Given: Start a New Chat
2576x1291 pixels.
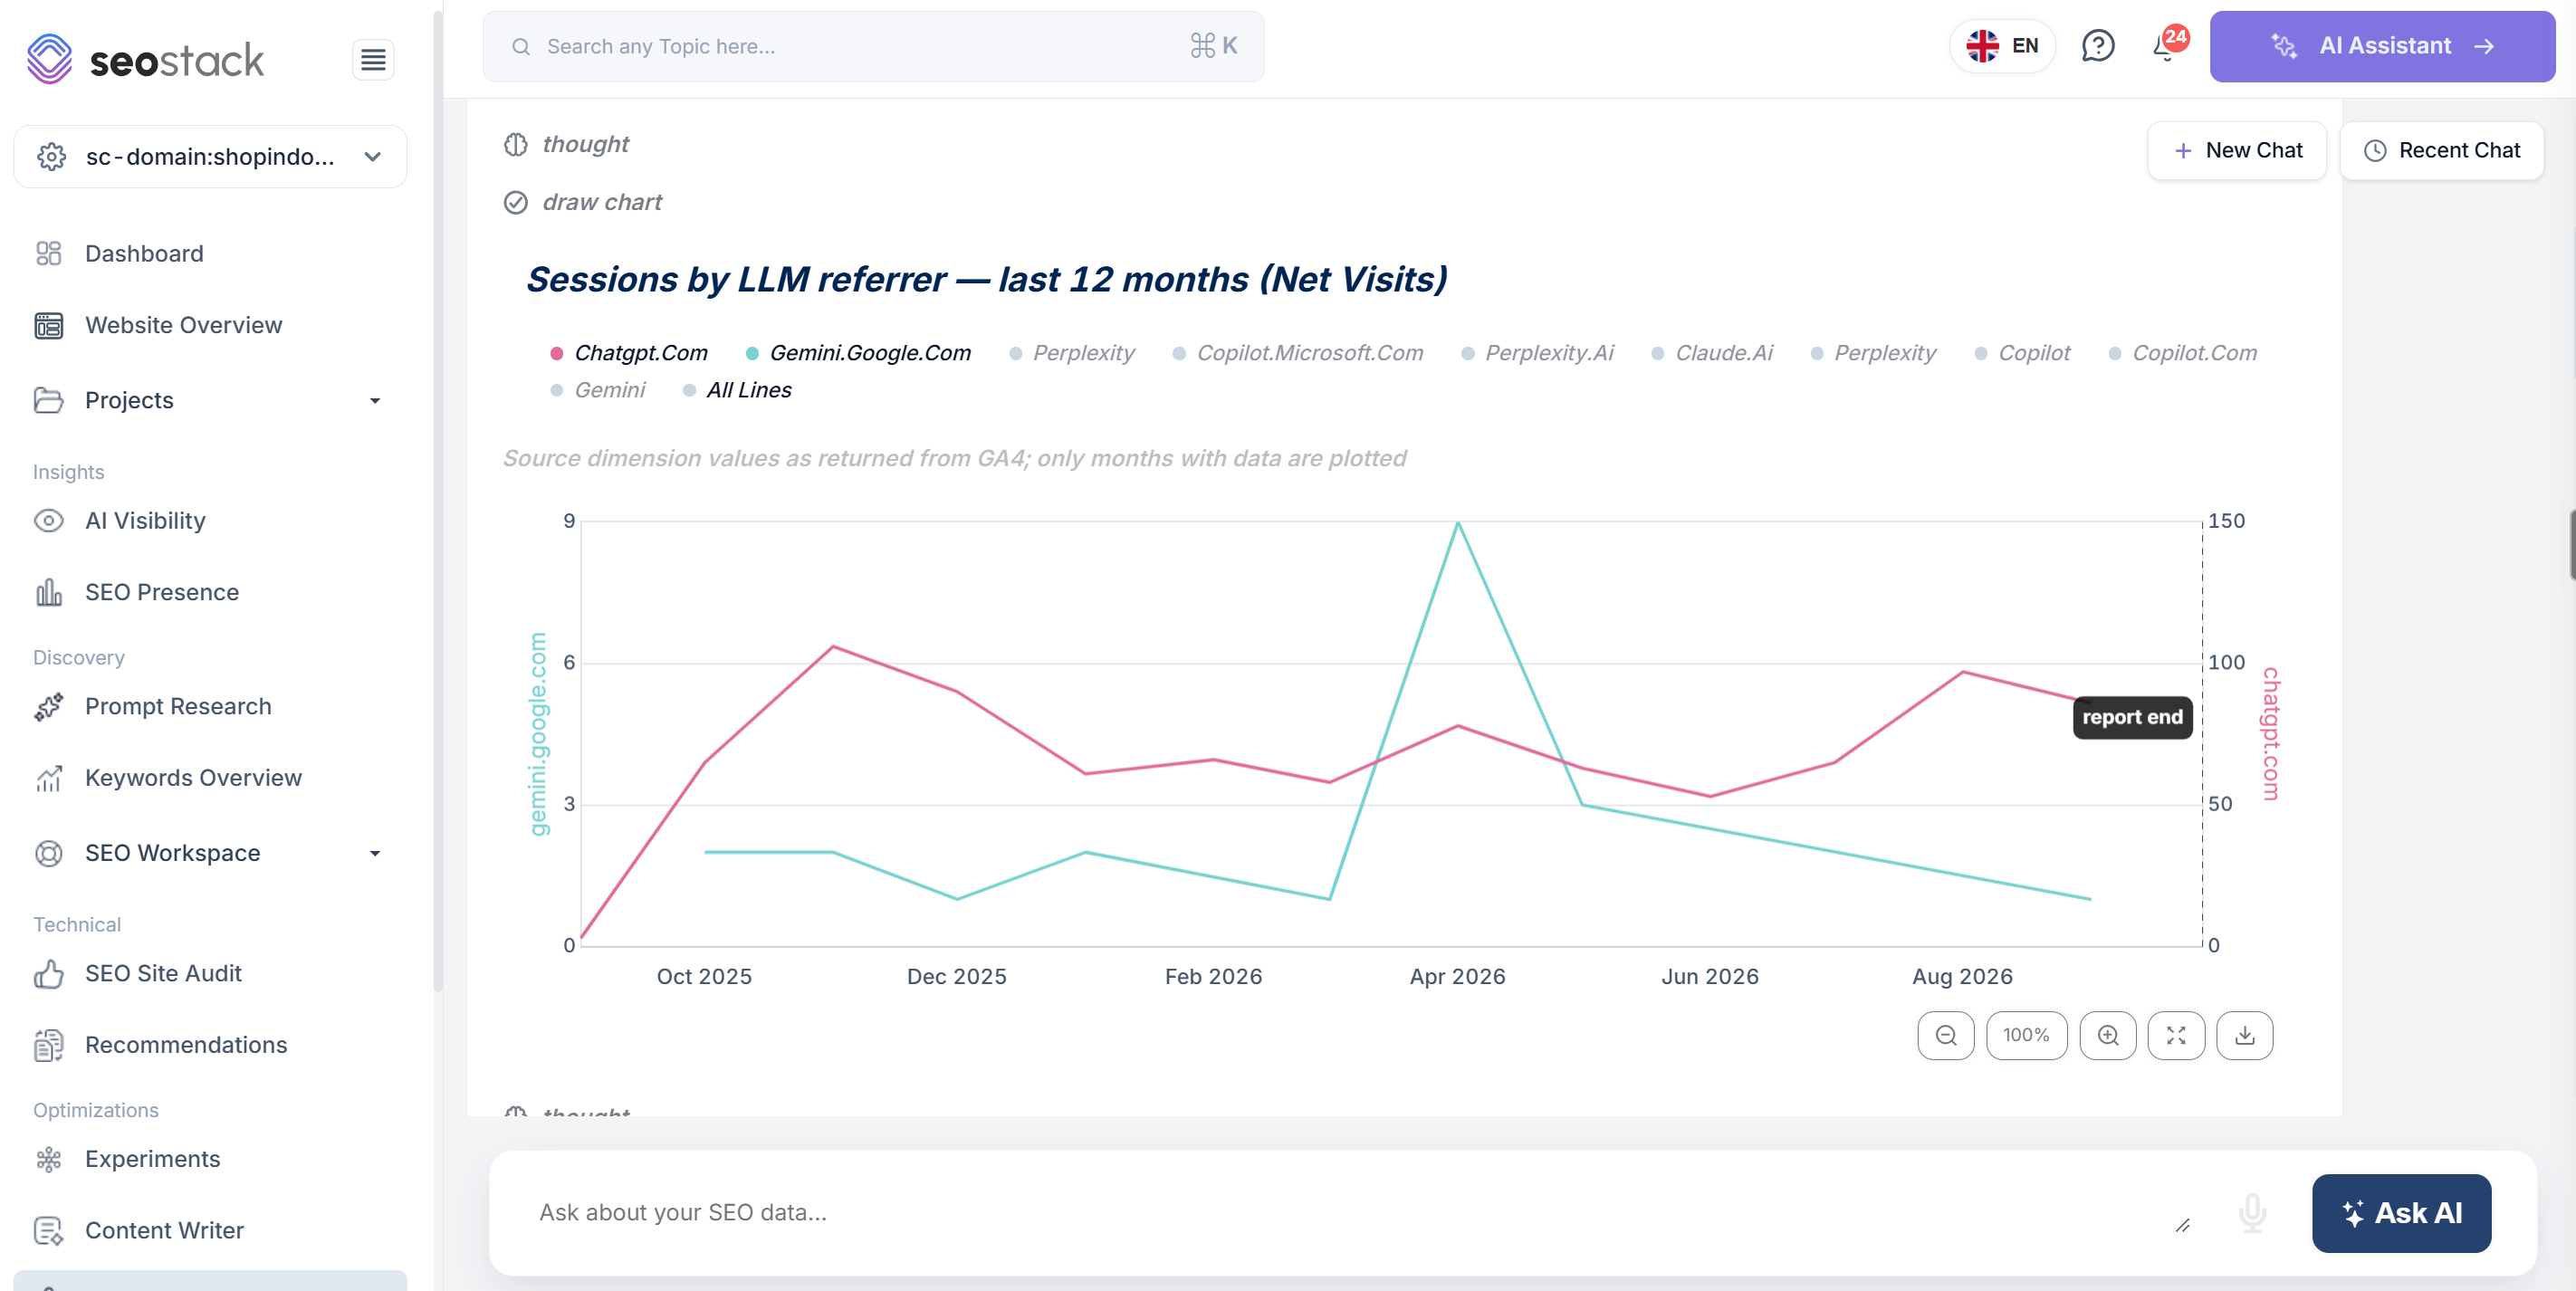Looking at the screenshot, I should (x=2236, y=151).
